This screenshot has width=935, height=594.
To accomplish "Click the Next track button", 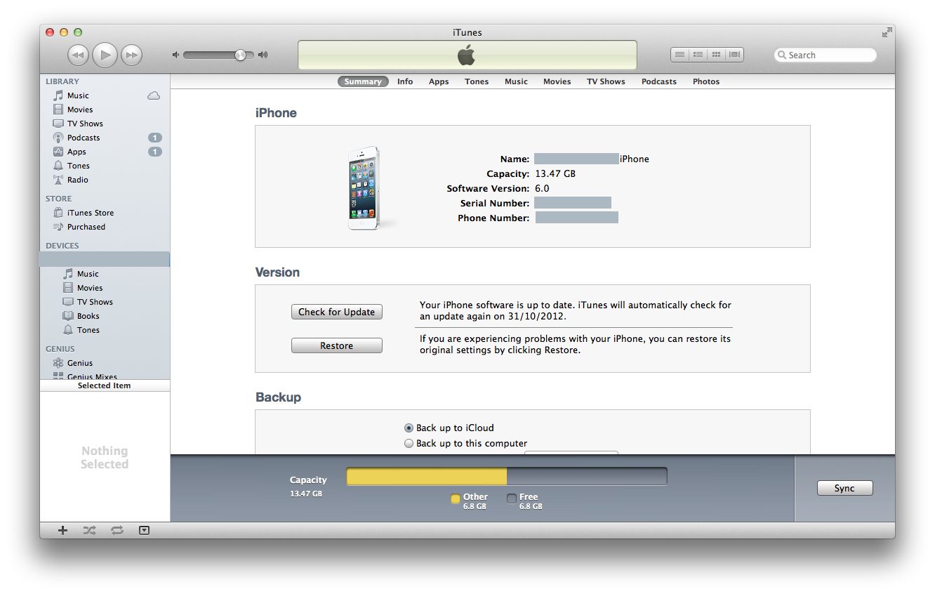I will (131, 55).
